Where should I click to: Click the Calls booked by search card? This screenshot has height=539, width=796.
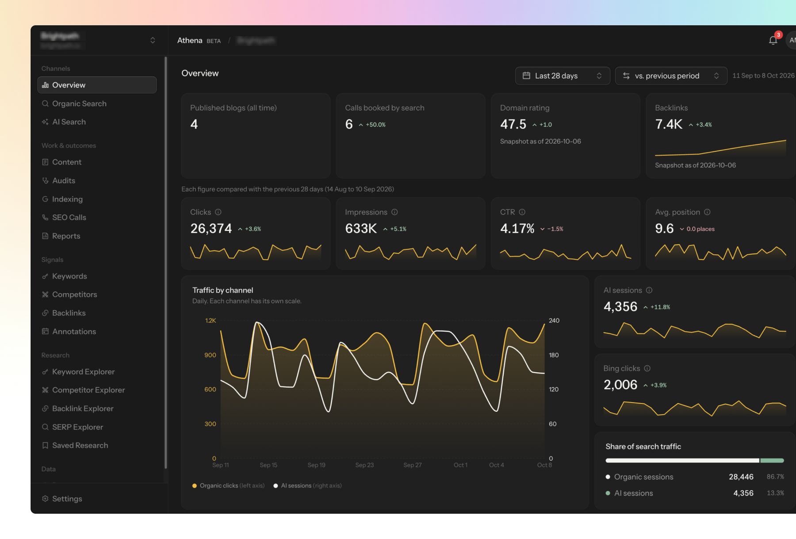click(410, 136)
